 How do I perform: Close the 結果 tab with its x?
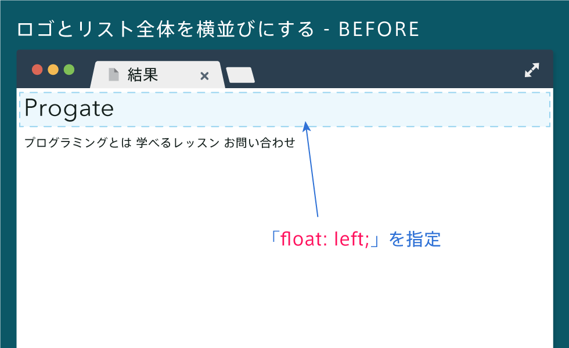(204, 76)
